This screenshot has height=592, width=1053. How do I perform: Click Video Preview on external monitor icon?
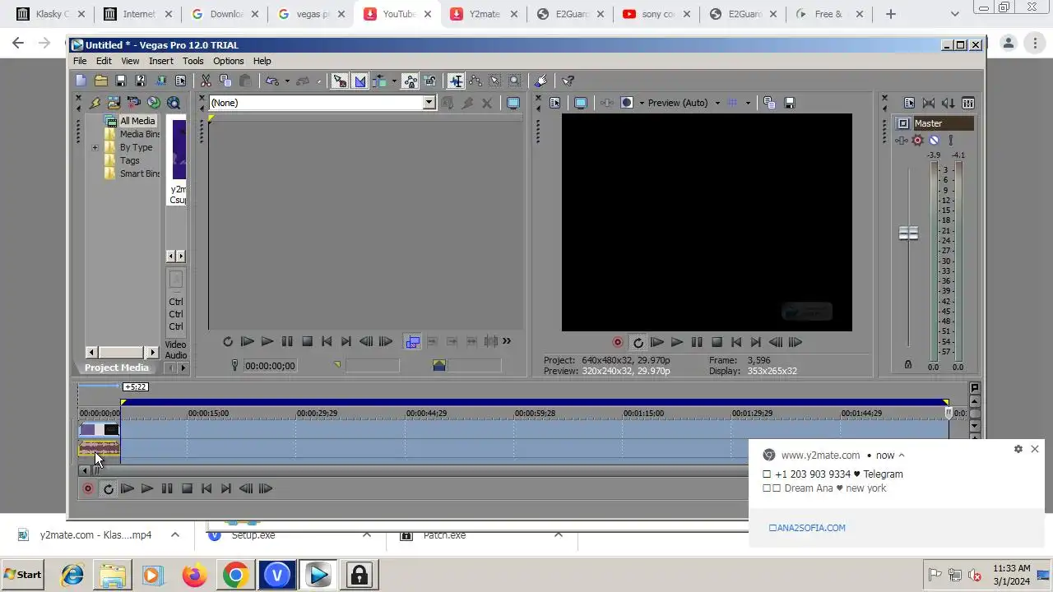click(581, 103)
